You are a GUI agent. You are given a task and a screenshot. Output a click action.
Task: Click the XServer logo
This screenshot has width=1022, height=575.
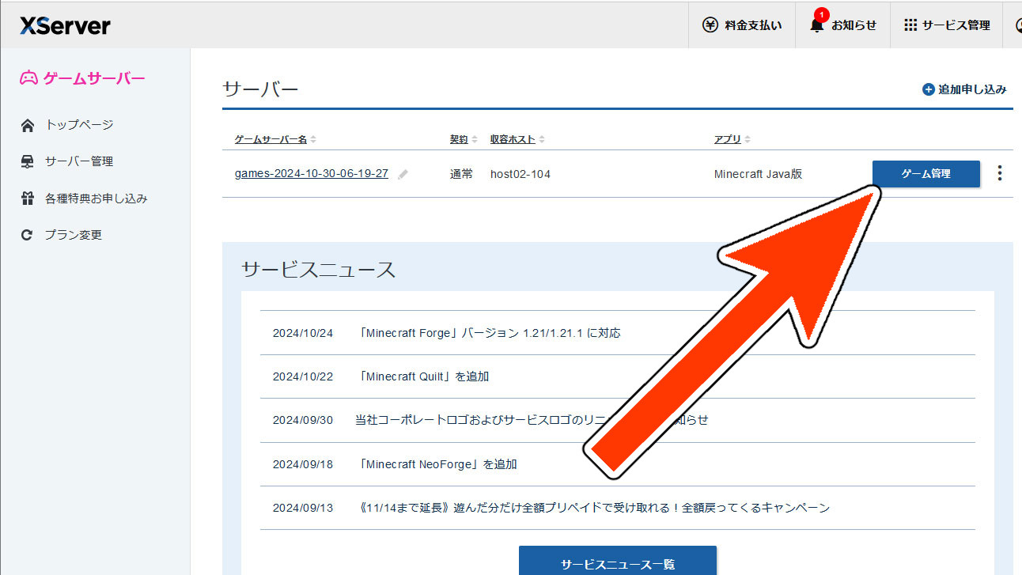coord(66,25)
